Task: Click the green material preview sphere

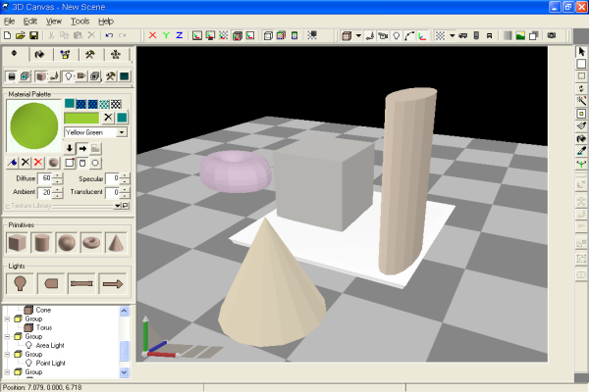Action: [x=34, y=126]
